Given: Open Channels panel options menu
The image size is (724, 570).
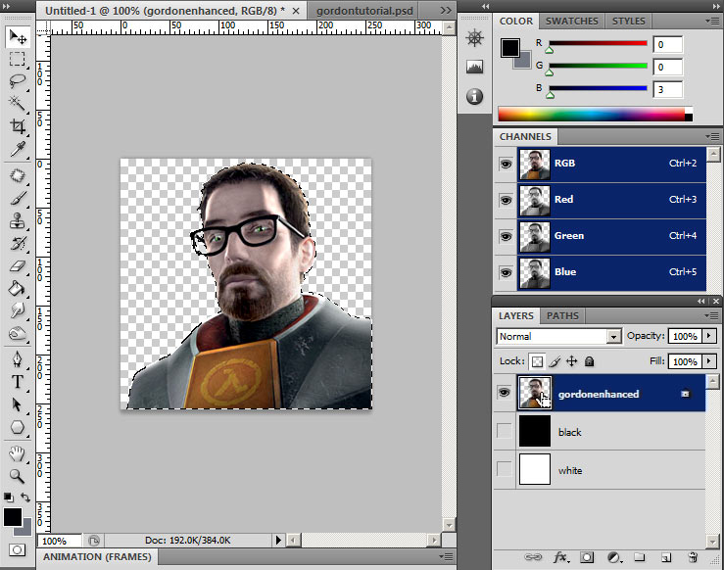Looking at the screenshot, I should (x=712, y=136).
